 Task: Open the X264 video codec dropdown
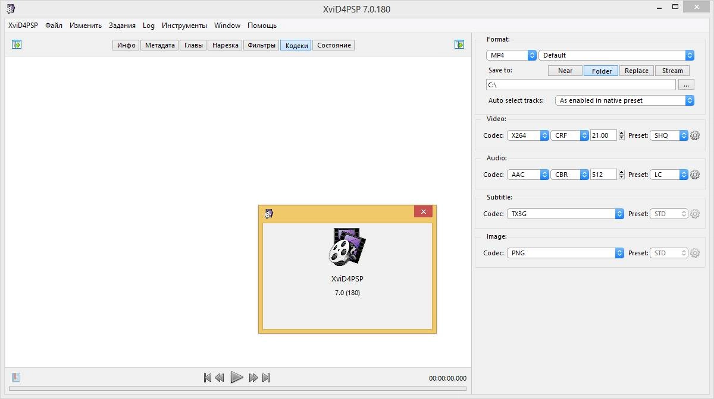(528, 135)
